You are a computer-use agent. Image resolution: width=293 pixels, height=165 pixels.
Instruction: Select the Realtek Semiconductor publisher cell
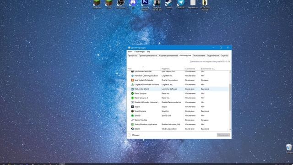tap(171, 102)
